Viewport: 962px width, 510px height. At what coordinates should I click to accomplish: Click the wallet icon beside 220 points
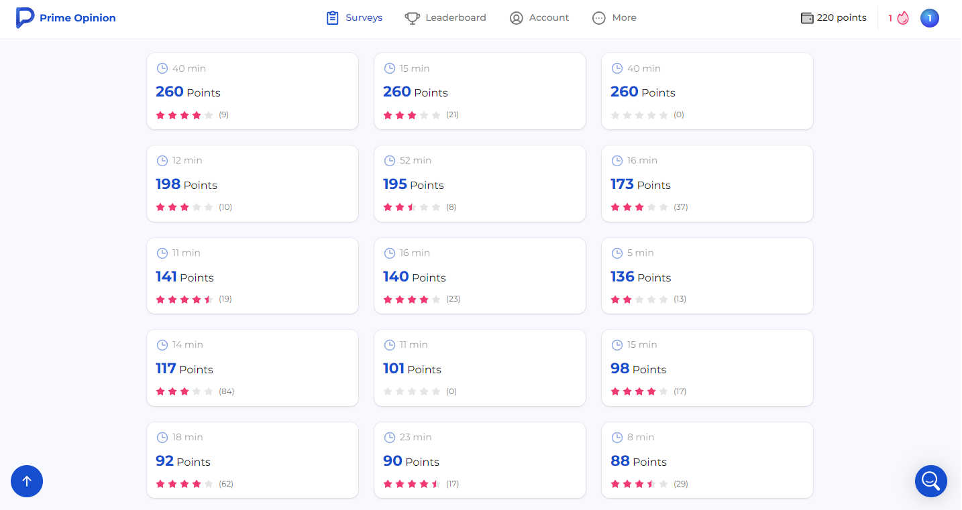807,18
